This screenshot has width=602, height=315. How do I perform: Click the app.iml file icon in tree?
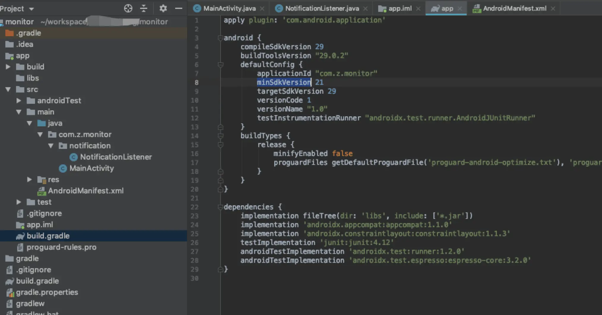(x=20, y=225)
